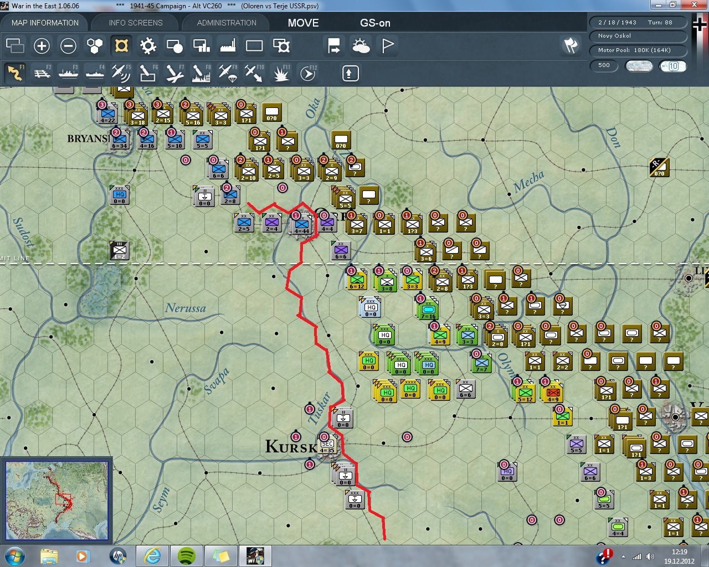Select the orange XXXX HQ counter
The image size is (709, 567).
410,389
